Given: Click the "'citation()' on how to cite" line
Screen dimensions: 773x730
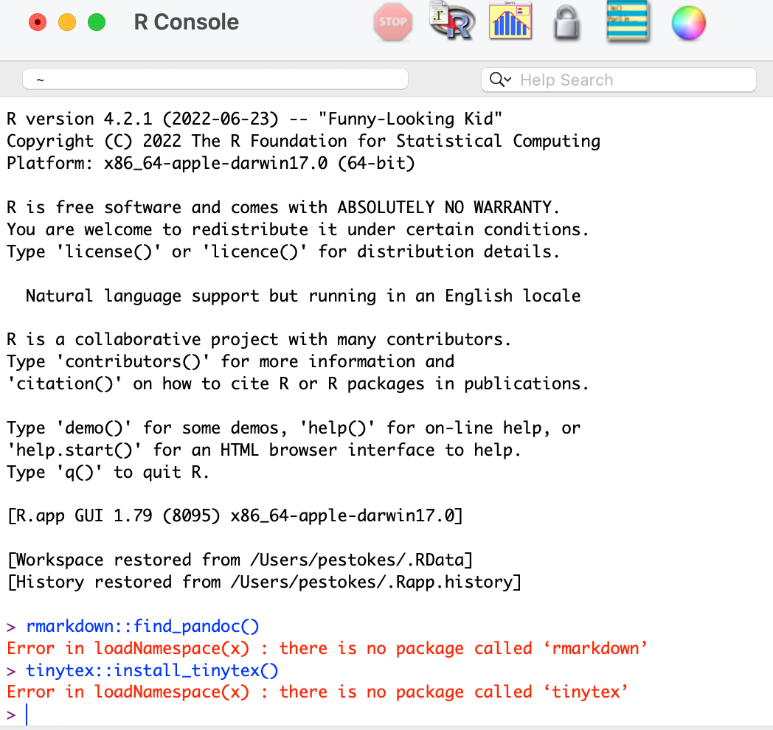Looking at the screenshot, I should [x=298, y=384].
